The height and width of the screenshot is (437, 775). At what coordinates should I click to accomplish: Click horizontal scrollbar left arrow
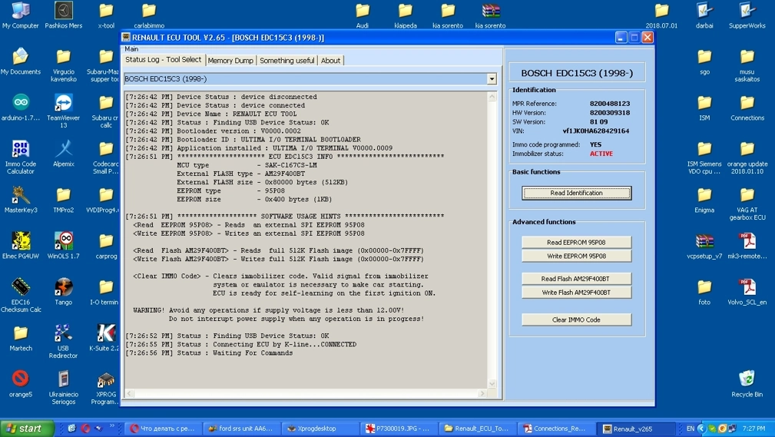(x=130, y=393)
